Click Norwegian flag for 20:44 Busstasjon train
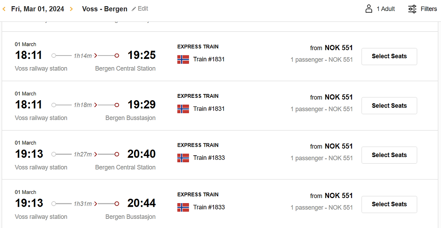Viewport: 441px width, 228px height. (183, 207)
